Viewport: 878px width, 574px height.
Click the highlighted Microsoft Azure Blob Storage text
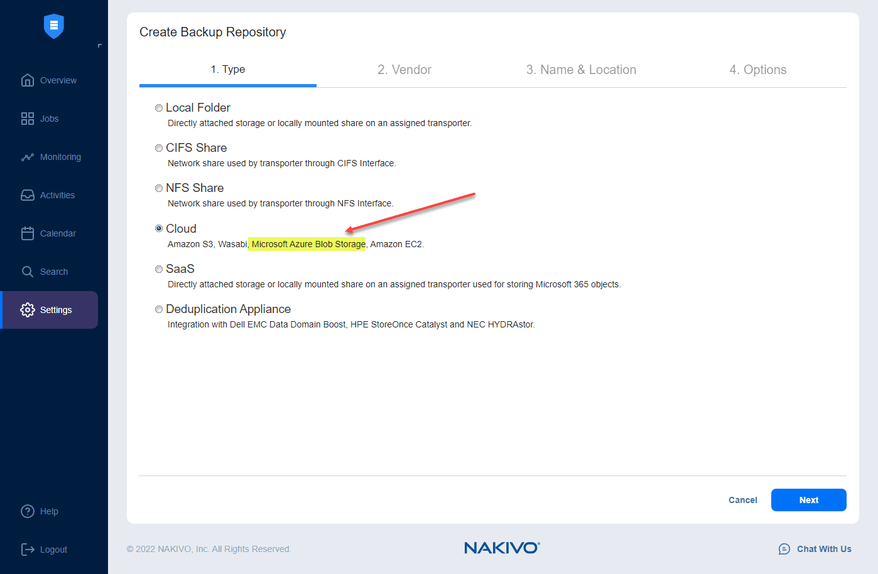(308, 244)
